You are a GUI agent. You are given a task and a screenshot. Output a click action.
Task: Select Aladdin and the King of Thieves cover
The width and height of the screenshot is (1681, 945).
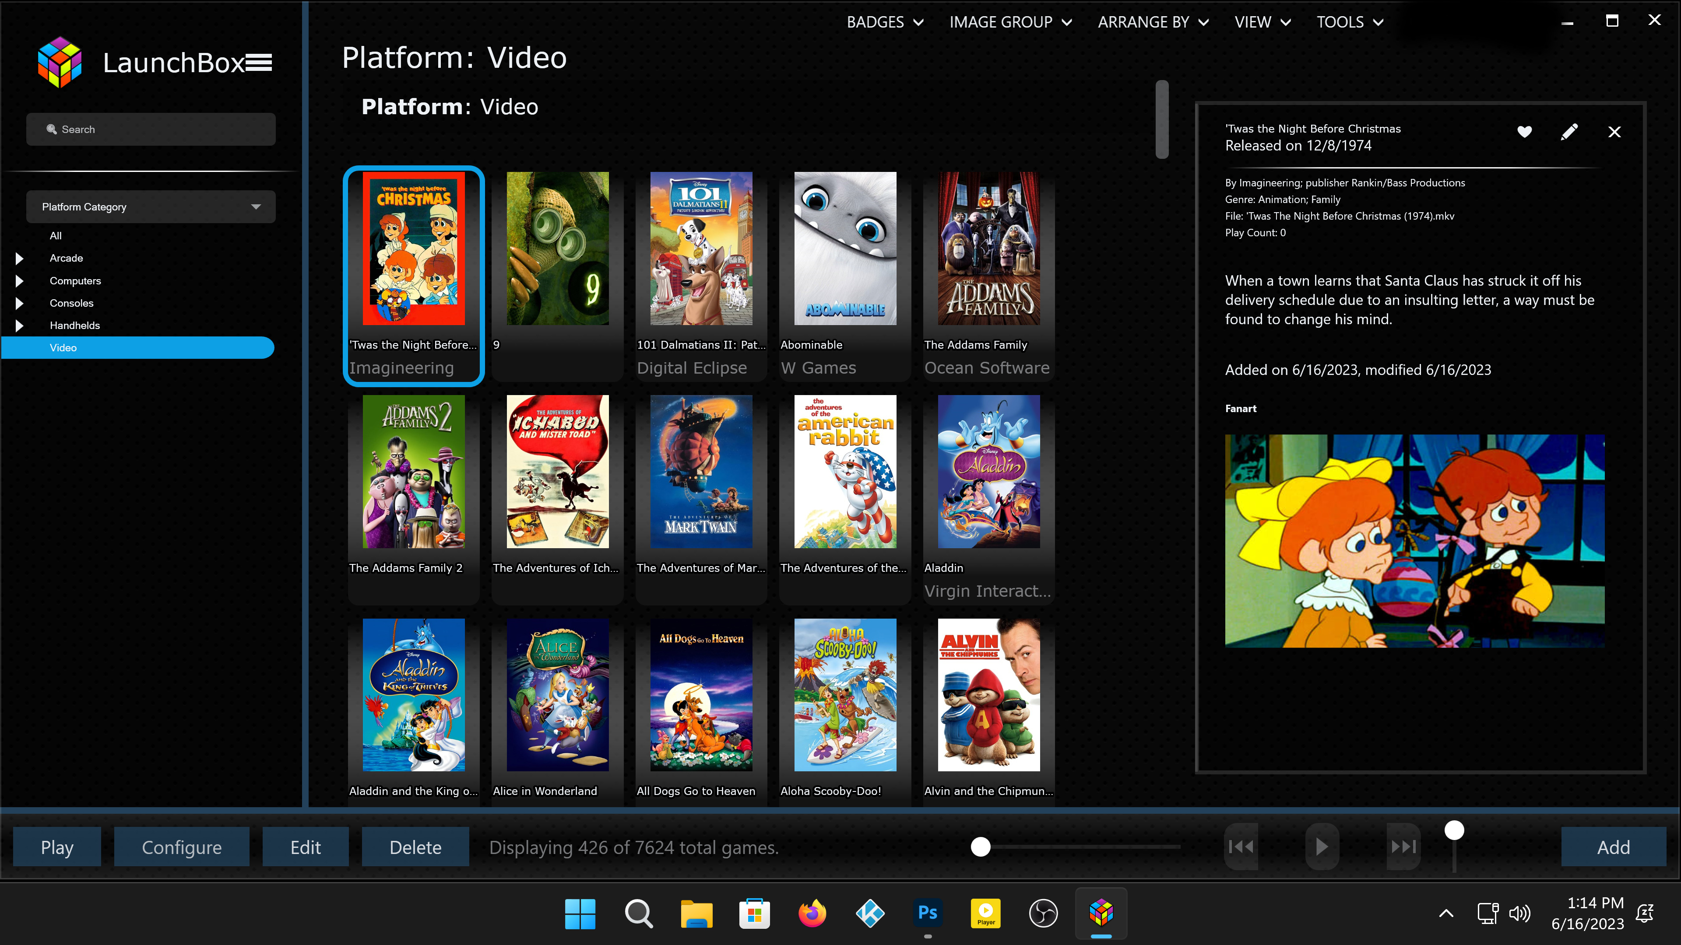click(414, 695)
